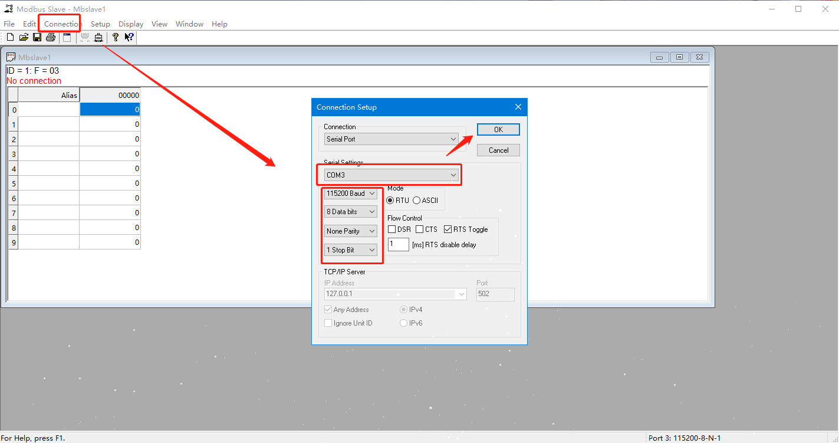The image size is (839, 443).
Task: Click the context help arrow icon
Action: pos(129,38)
